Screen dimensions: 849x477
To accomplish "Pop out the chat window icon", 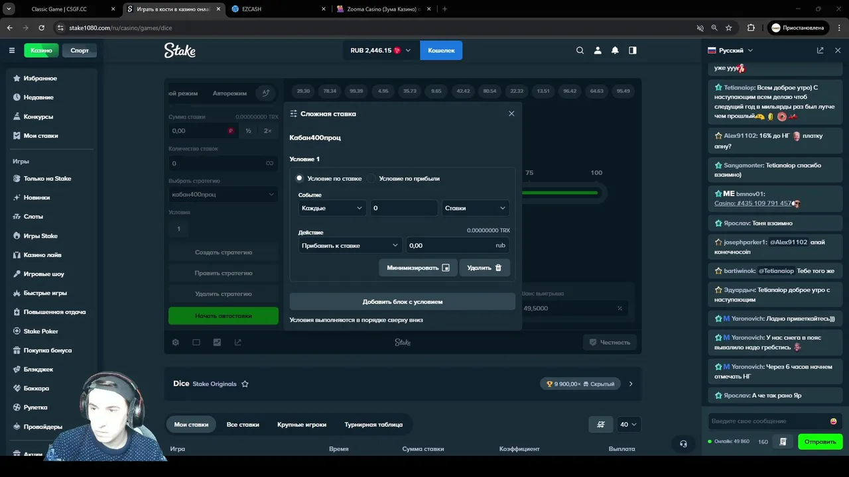I will point(820,50).
